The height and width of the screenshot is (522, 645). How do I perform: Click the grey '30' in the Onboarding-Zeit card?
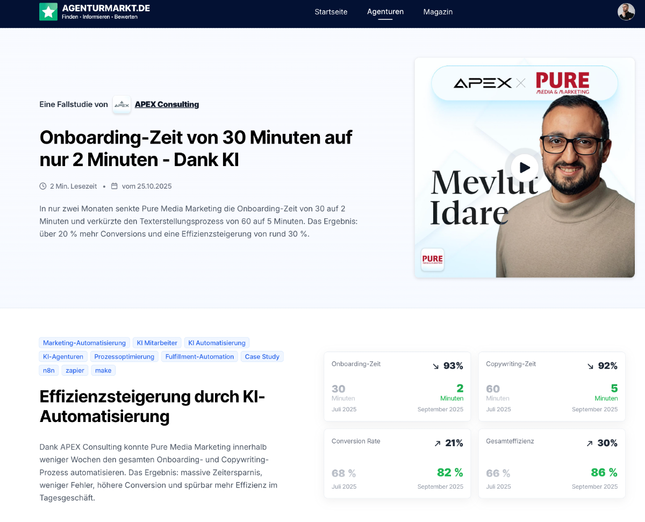[339, 389]
